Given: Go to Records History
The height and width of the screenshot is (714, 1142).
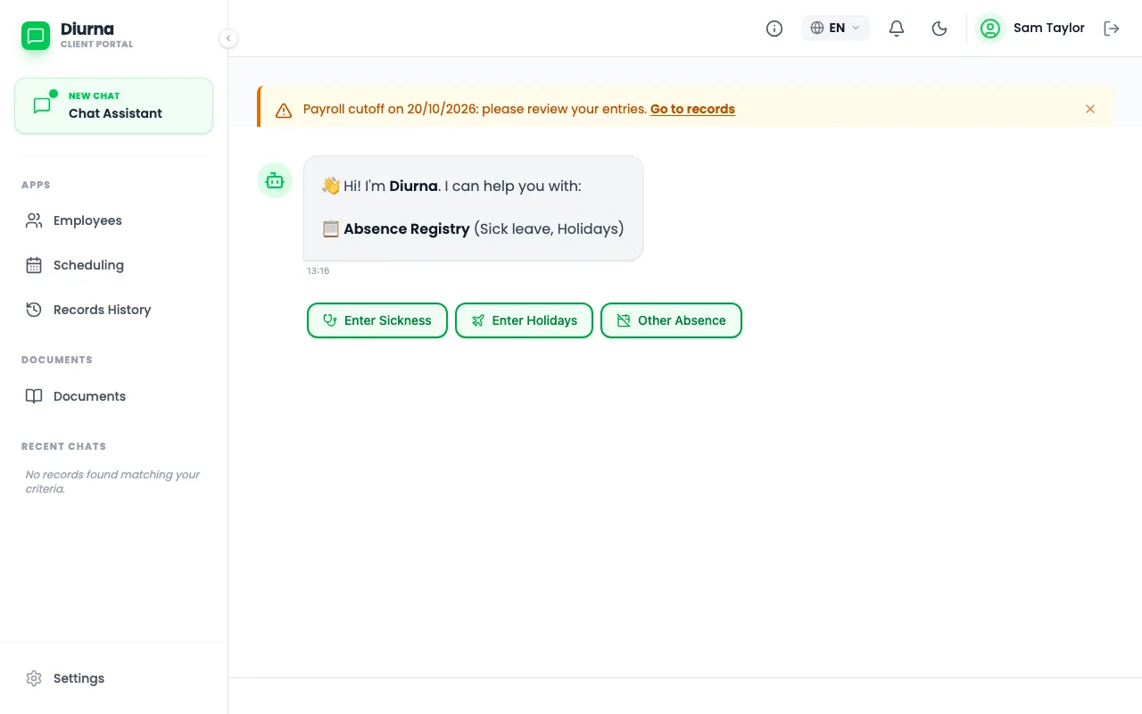Looking at the screenshot, I should click(114, 310).
